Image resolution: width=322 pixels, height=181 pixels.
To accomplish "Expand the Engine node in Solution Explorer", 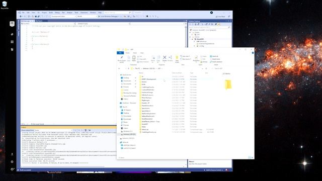I will click(x=190, y=32).
